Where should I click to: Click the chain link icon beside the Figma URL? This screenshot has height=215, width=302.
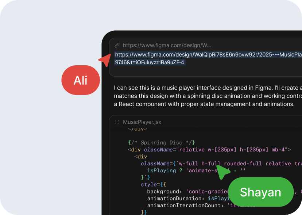point(117,46)
